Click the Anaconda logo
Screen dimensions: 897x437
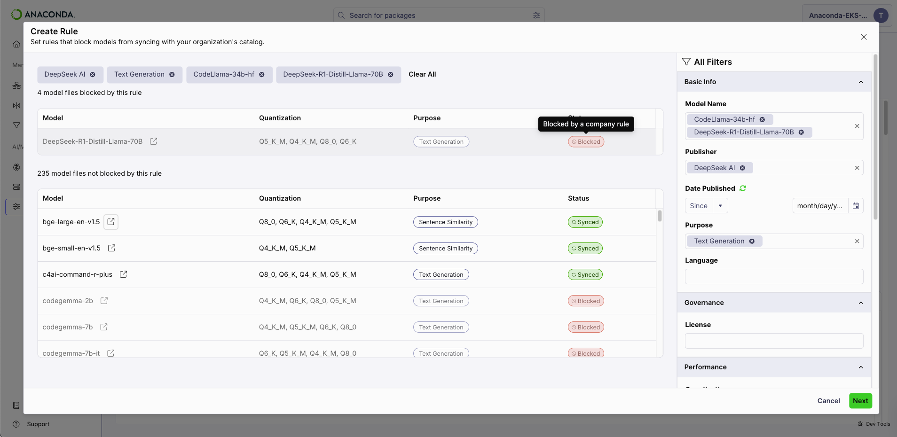pyautogui.click(x=43, y=15)
